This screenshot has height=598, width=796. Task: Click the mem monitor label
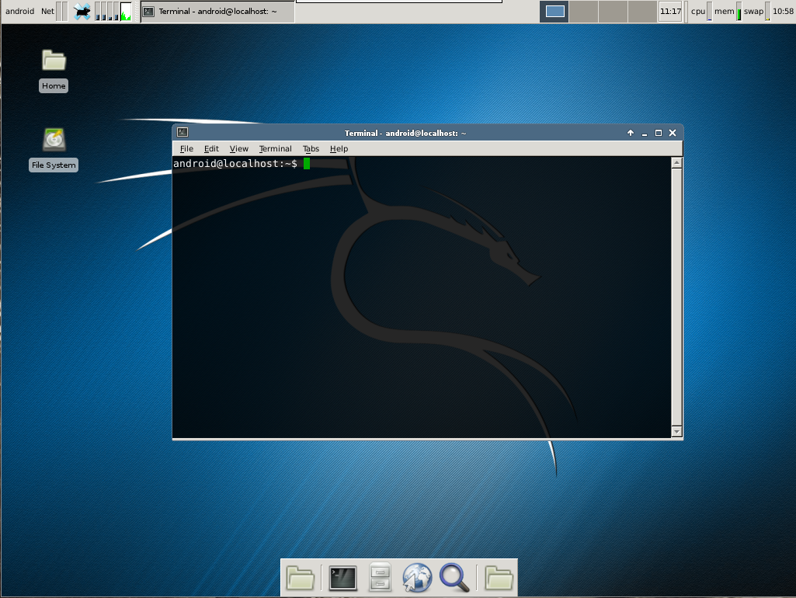725,11
